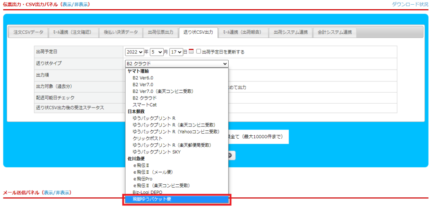
Task: Toggle 表示/非表示 for 伝票出力・CSV出力パネル
Action: point(75,4)
